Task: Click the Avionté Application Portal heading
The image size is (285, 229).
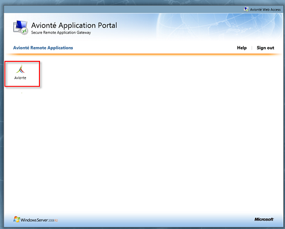Action: click(74, 25)
